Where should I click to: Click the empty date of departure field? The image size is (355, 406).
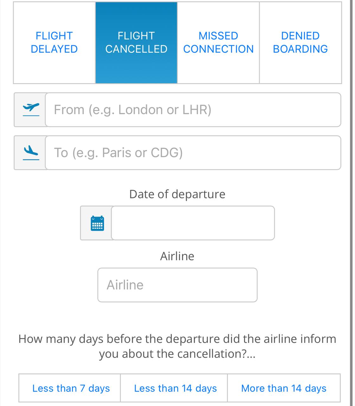[193, 223]
